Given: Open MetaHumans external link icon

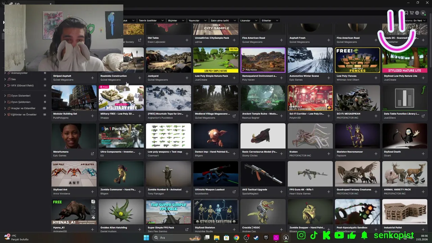Looking at the screenshot, I should coord(92,154).
